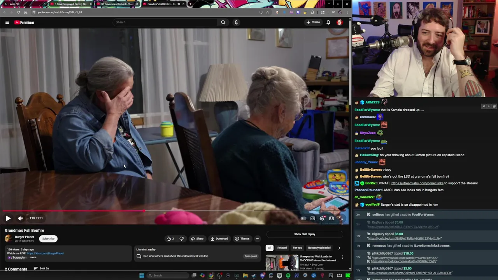Click the search magnifier button
Image resolution: width=498 pixels, height=280 pixels.
223,22
